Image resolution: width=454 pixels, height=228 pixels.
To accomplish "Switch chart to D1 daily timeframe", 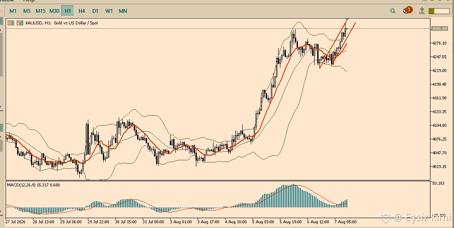I will click(x=95, y=11).
